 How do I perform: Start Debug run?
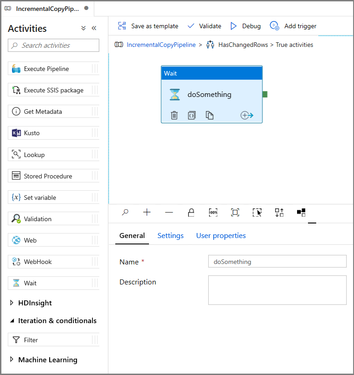tap(246, 26)
